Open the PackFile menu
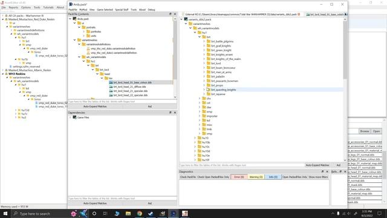The image size is (387, 218). tap(73, 10)
